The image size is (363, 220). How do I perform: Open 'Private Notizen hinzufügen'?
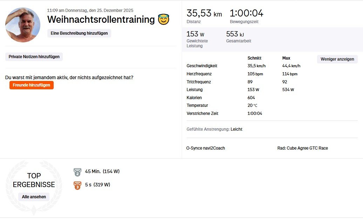point(34,57)
